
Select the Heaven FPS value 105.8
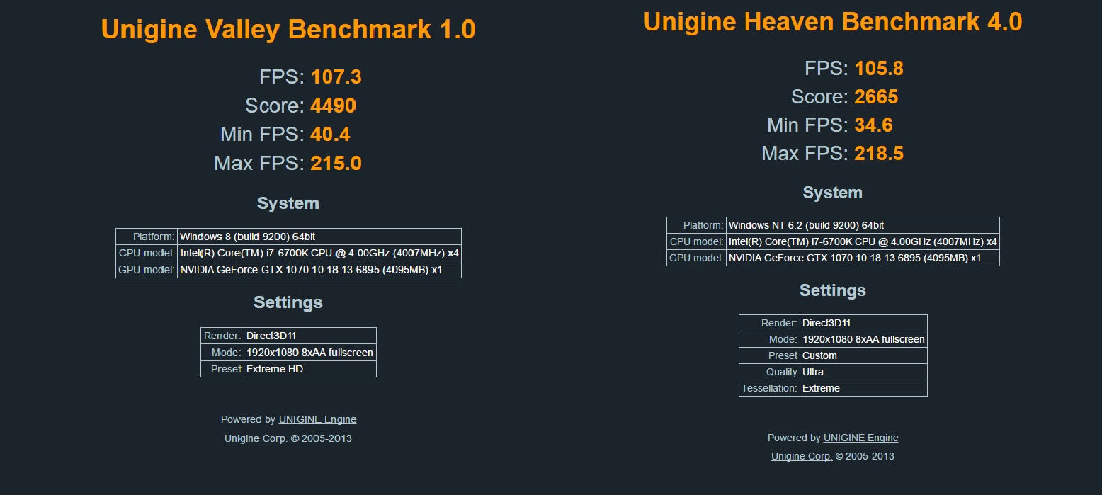click(879, 69)
